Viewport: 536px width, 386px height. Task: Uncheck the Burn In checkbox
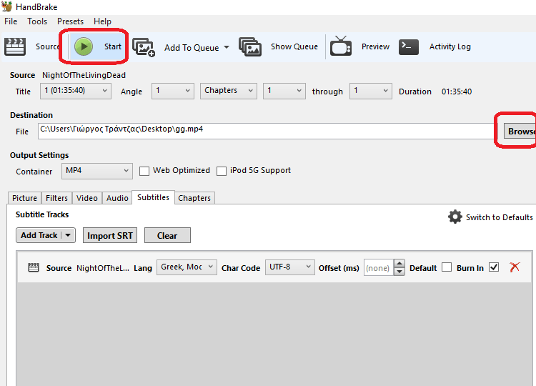tap(494, 267)
